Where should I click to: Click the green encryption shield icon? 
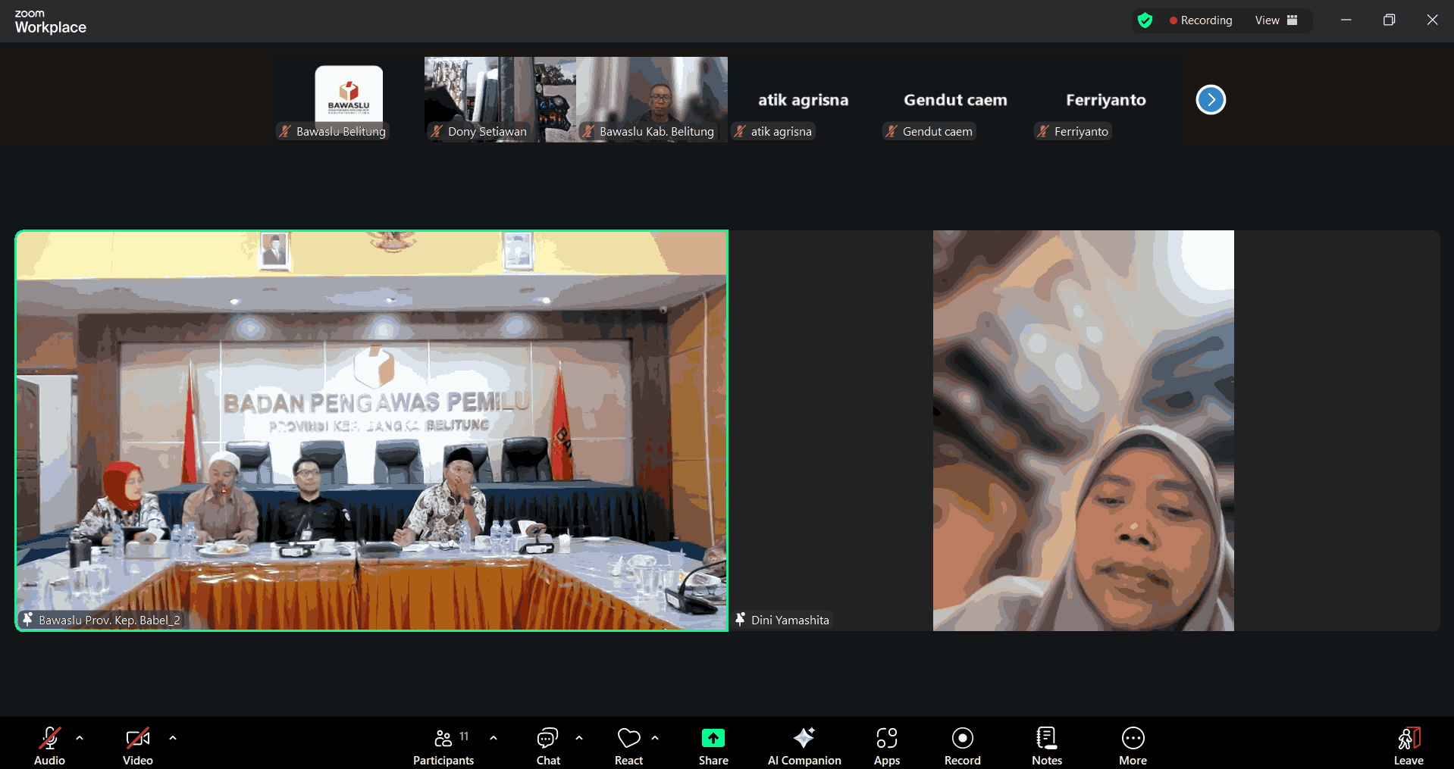click(1145, 20)
